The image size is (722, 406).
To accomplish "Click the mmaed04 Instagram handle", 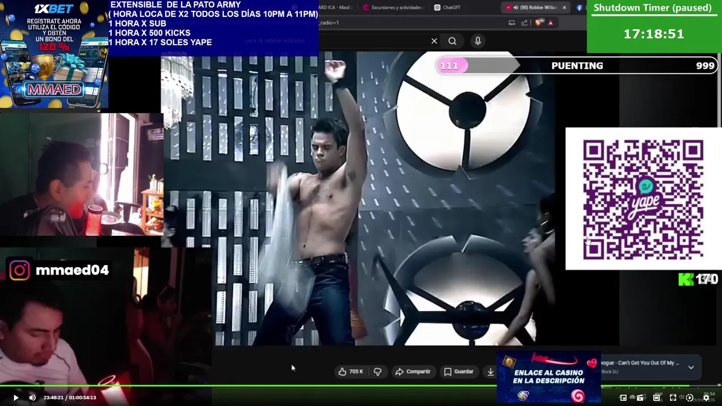I will [x=72, y=270].
